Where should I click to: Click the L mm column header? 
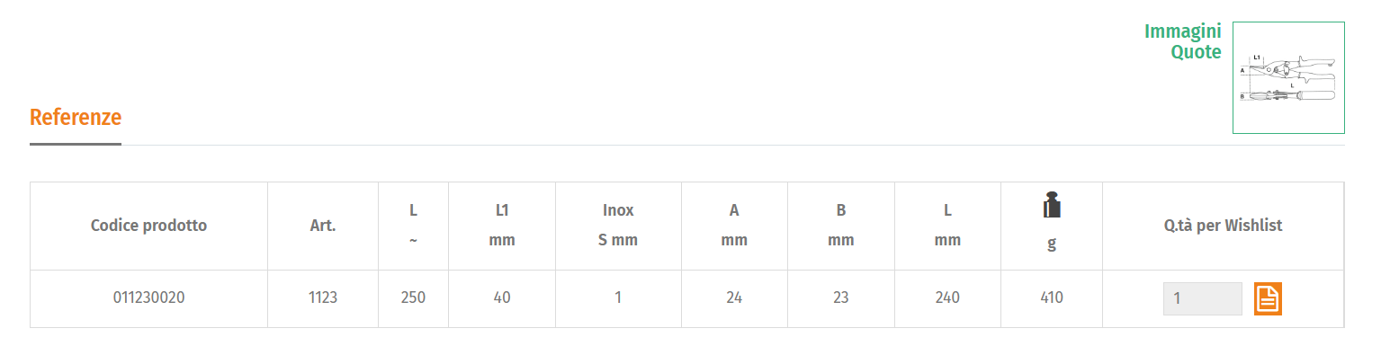click(x=947, y=226)
